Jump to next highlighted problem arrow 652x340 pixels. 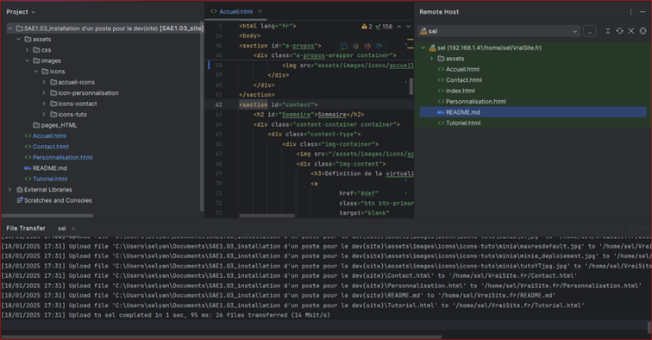coord(408,26)
